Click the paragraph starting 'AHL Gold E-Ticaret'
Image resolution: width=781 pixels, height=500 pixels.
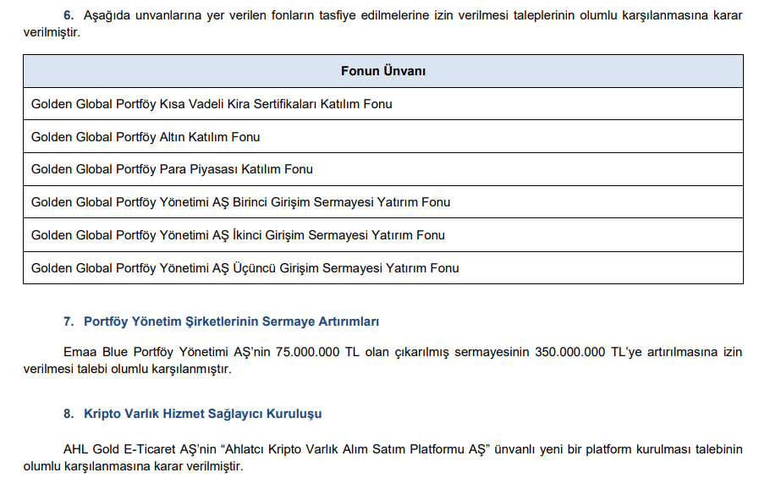pyautogui.click(x=382, y=458)
